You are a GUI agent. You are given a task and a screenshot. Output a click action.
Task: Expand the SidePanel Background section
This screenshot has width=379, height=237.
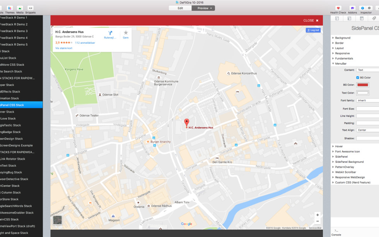pyautogui.click(x=333, y=162)
